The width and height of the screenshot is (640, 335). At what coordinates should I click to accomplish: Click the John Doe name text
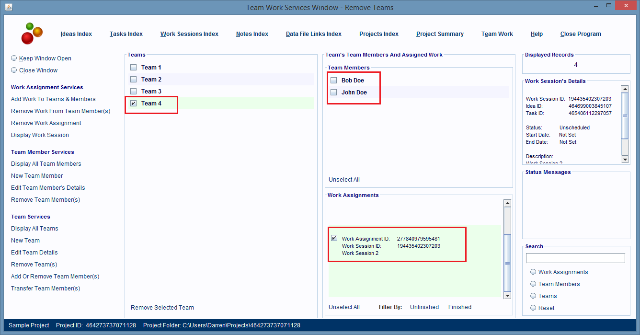tap(354, 92)
